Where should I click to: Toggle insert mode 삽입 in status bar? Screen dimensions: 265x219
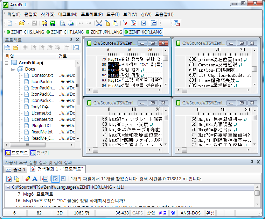pos(151,213)
